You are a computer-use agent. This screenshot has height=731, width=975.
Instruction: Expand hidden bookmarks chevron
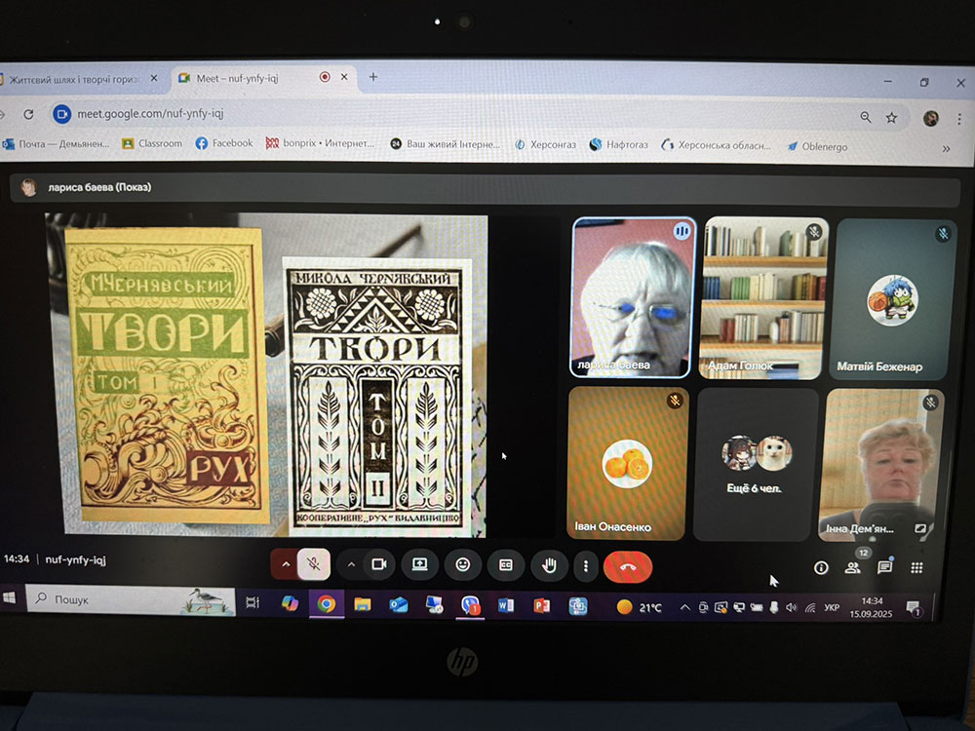coord(946,148)
